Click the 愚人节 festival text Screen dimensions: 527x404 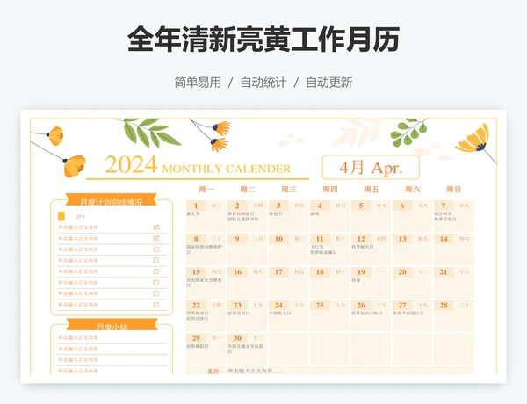pyautogui.click(x=193, y=213)
